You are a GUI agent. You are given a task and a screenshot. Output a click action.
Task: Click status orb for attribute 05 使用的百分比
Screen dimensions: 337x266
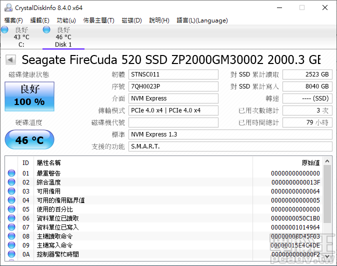[x=11, y=209]
